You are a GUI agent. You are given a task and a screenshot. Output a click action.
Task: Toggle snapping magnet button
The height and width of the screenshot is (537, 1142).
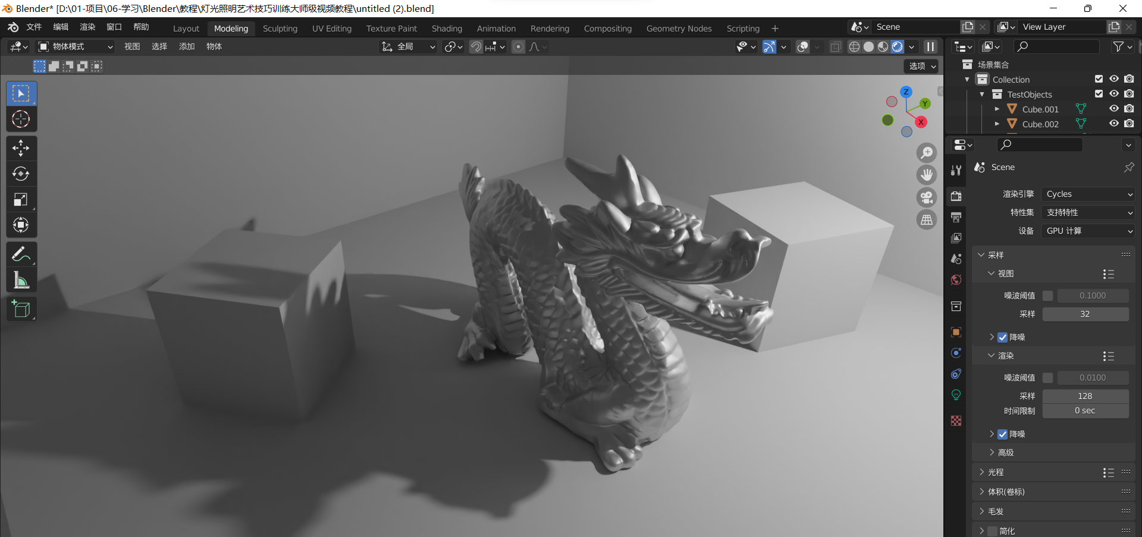point(476,46)
